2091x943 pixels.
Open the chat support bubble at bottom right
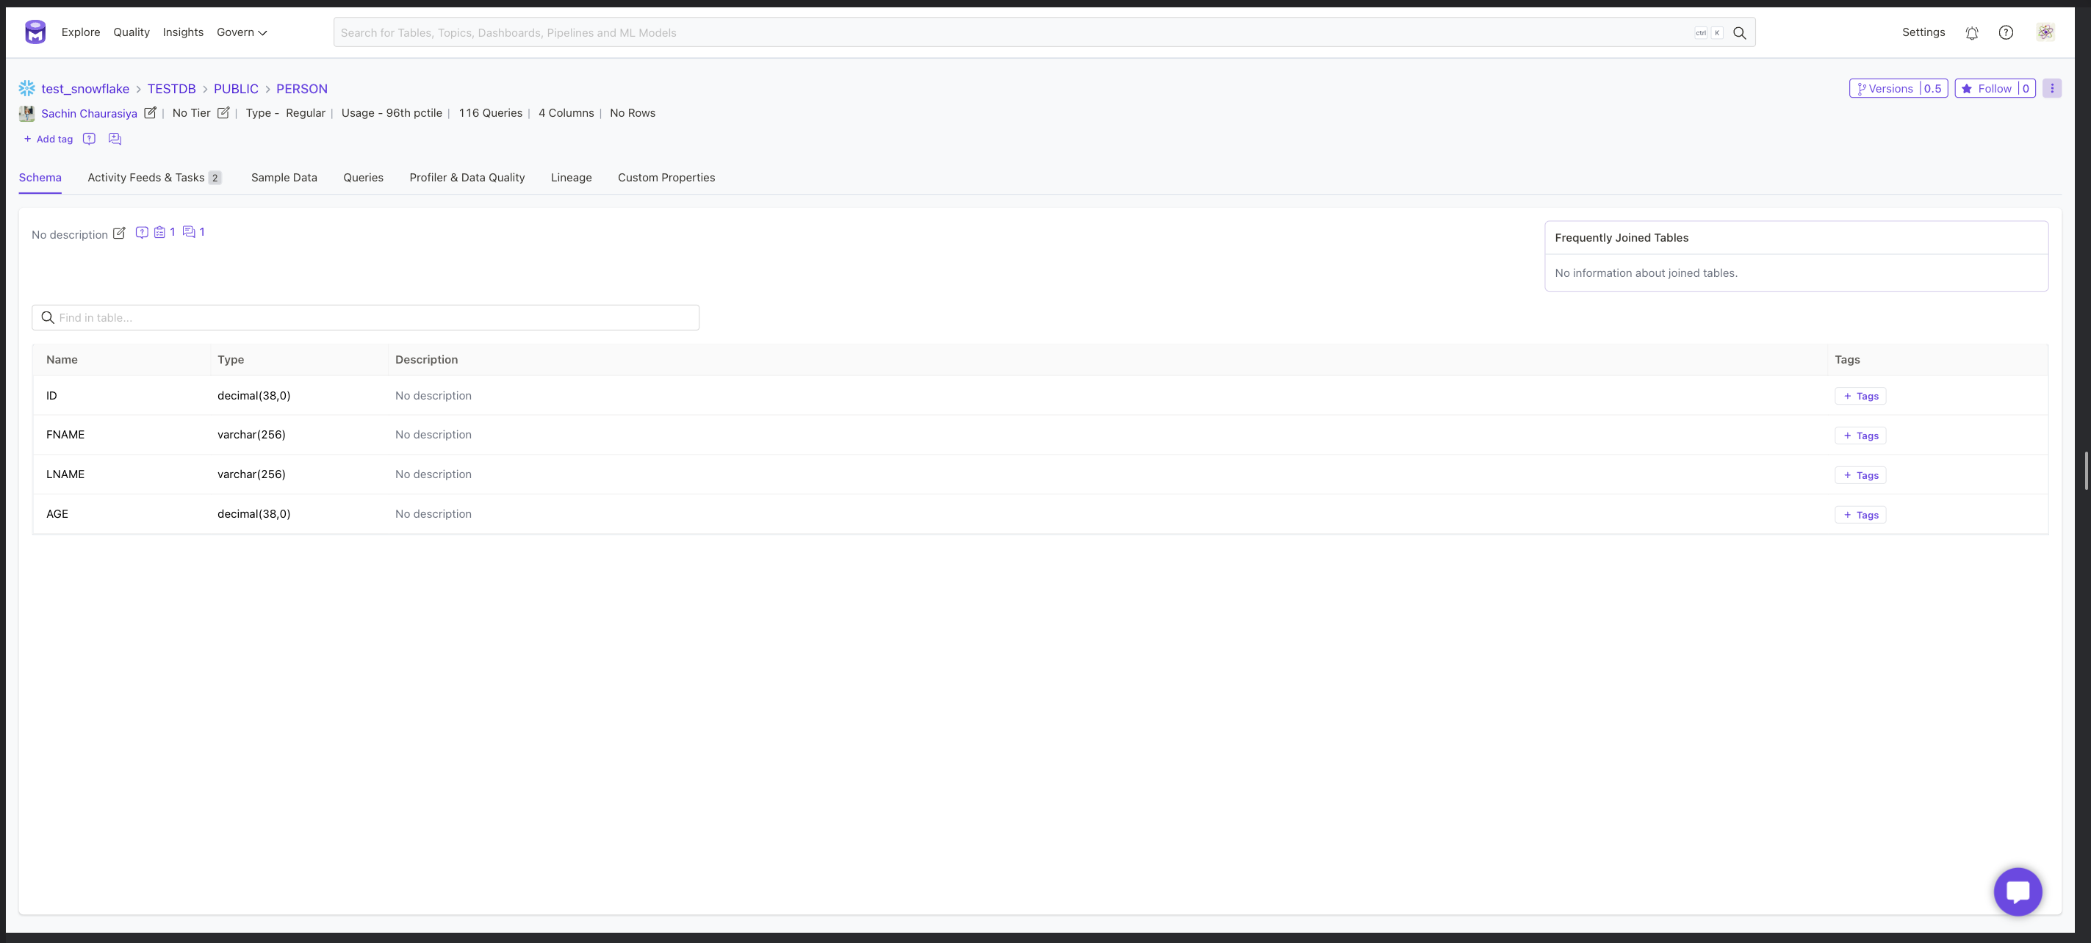(x=2018, y=891)
